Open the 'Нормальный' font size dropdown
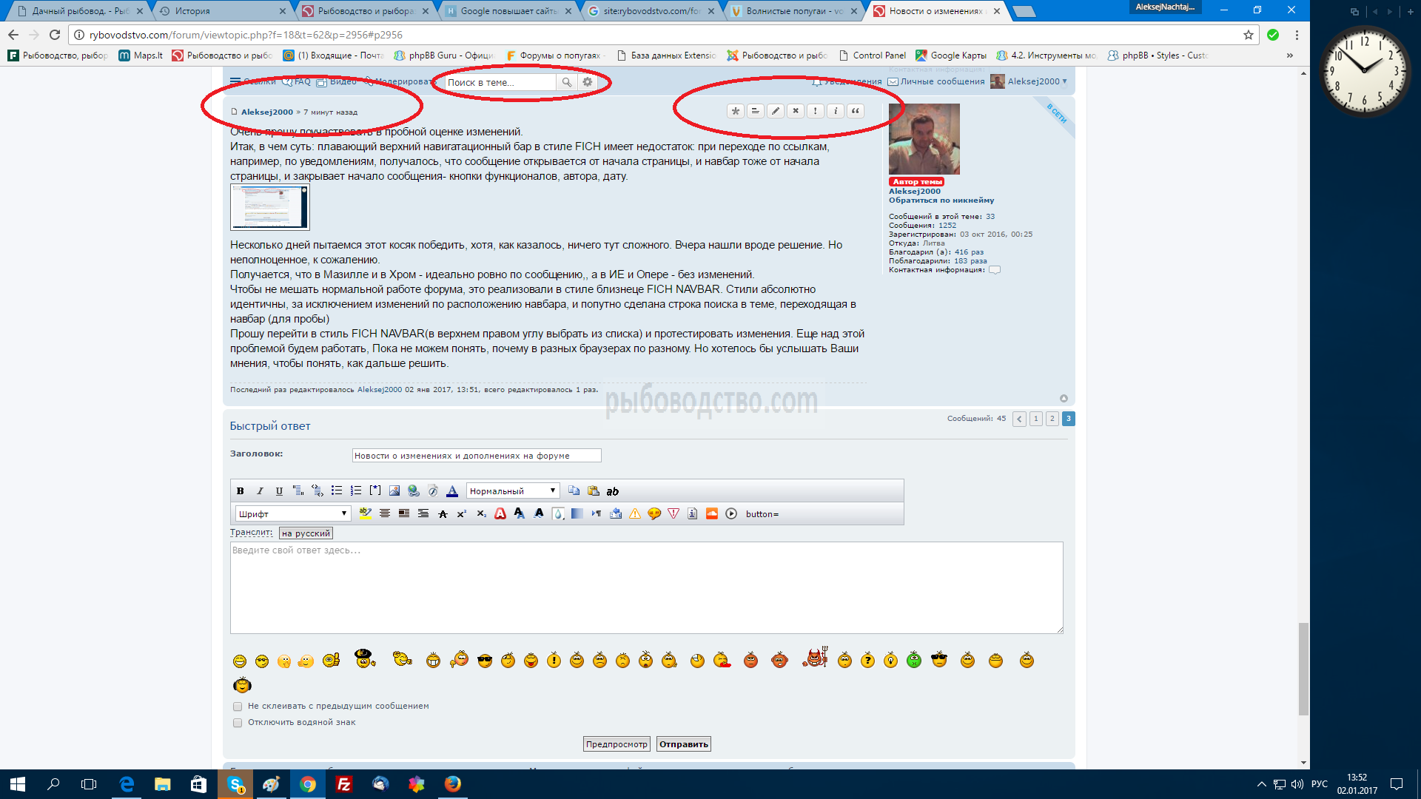This screenshot has width=1421, height=799. click(512, 491)
